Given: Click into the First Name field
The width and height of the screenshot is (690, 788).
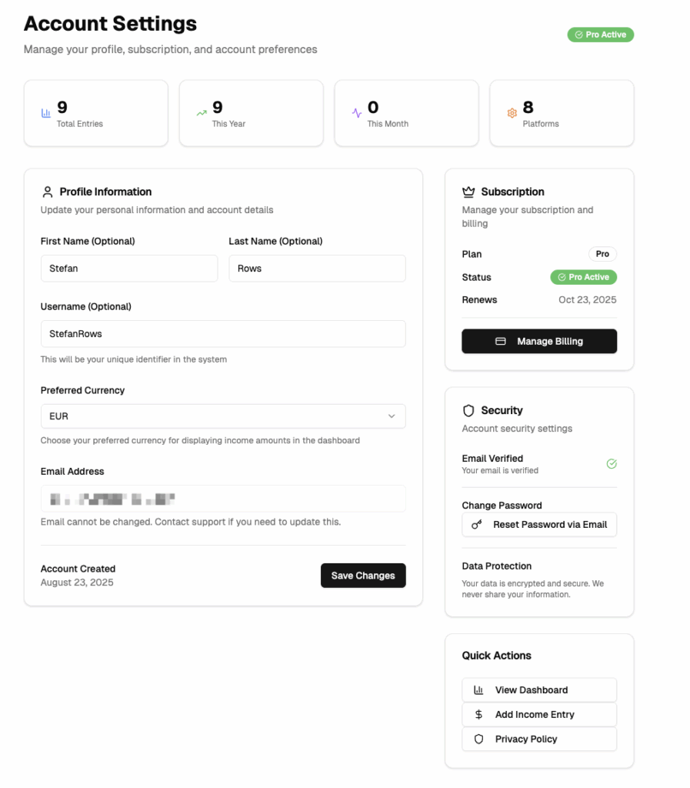Looking at the screenshot, I should [128, 269].
